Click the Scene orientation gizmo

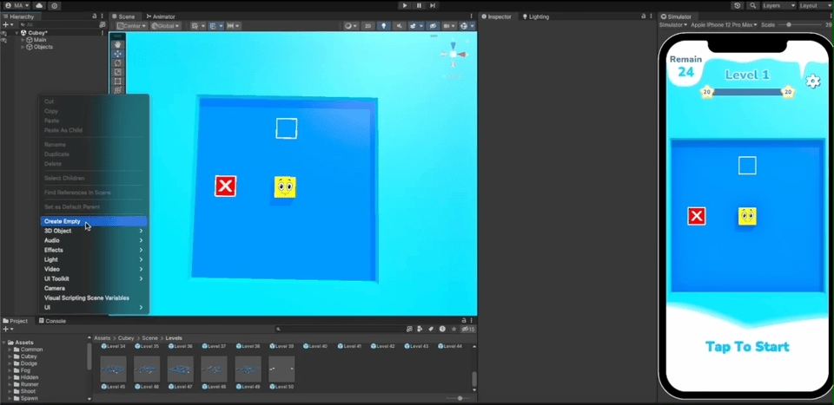coord(453,55)
